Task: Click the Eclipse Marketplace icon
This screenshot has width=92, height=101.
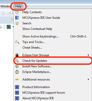Action: pos(17,72)
